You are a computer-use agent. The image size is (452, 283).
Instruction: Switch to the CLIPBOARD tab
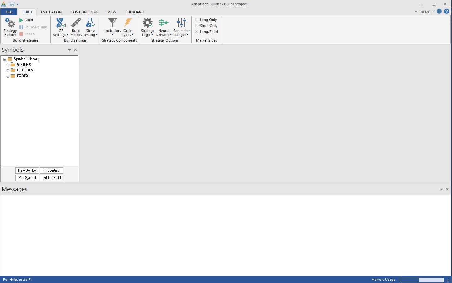click(x=134, y=12)
